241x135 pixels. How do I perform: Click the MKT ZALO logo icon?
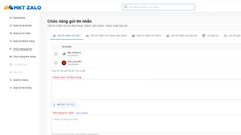[10, 7]
